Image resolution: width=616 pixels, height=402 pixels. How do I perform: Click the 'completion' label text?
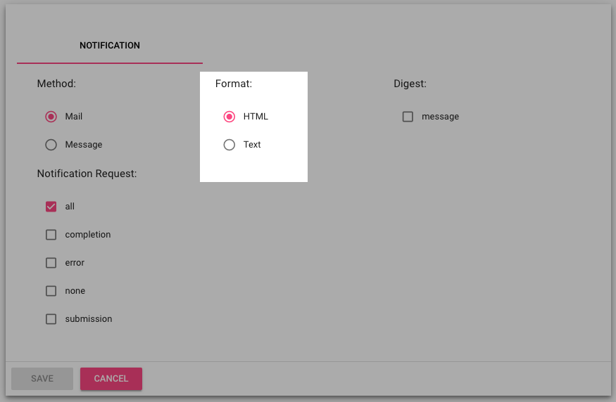point(88,235)
